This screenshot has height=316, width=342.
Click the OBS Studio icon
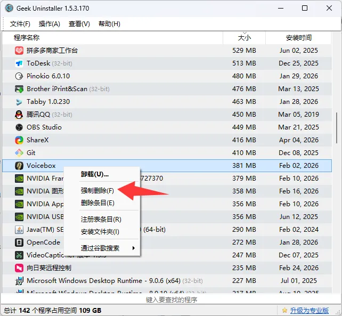19,127
